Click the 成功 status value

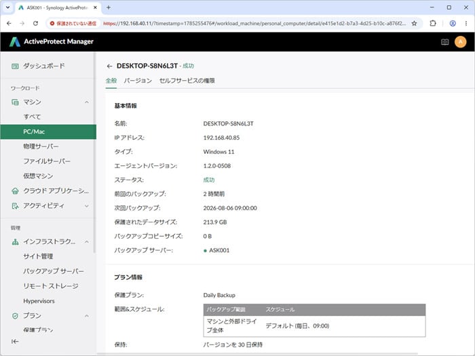(209, 180)
